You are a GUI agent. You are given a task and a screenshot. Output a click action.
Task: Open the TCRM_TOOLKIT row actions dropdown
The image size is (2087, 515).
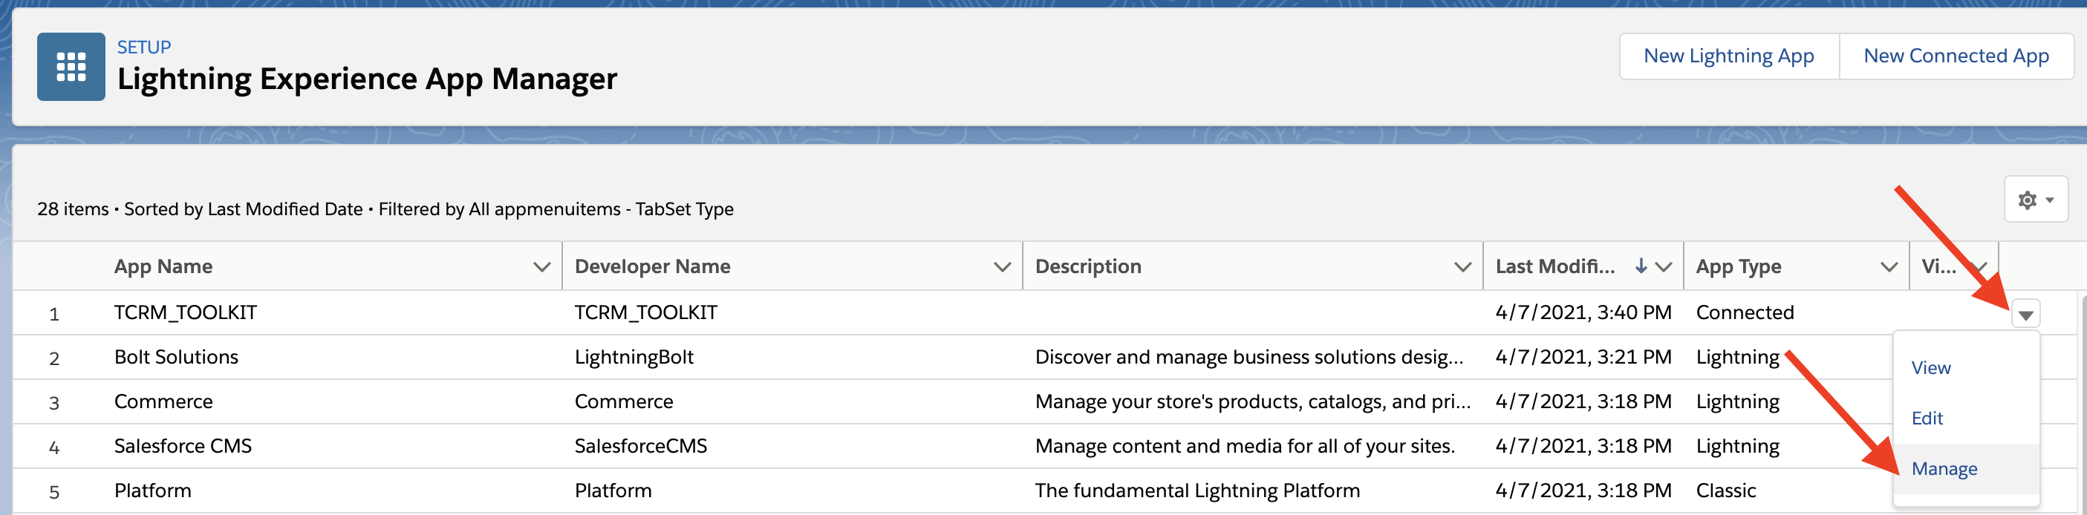point(2025,314)
